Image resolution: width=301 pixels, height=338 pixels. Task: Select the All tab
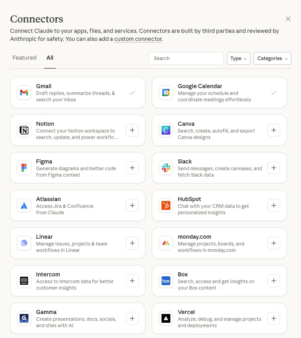(50, 58)
